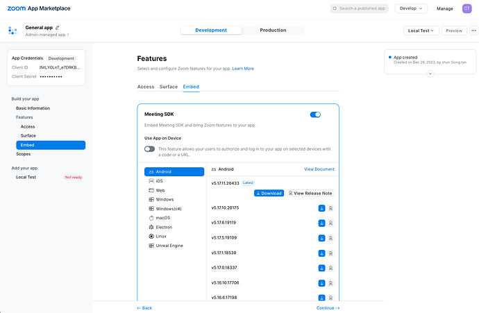Open the Learn More link
The width and height of the screenshot is (479, 313).
point(243,69)
